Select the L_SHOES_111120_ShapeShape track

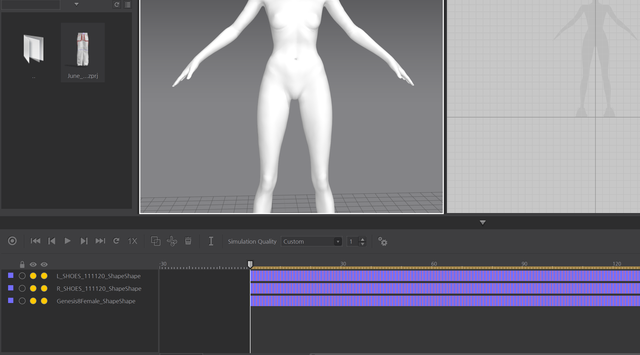[x=98, y=276]
